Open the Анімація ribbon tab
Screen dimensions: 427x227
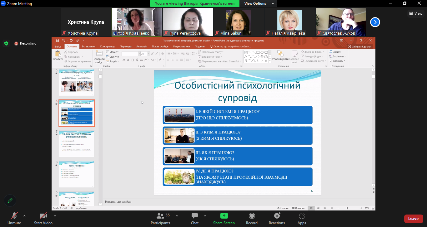pos(142,46)
